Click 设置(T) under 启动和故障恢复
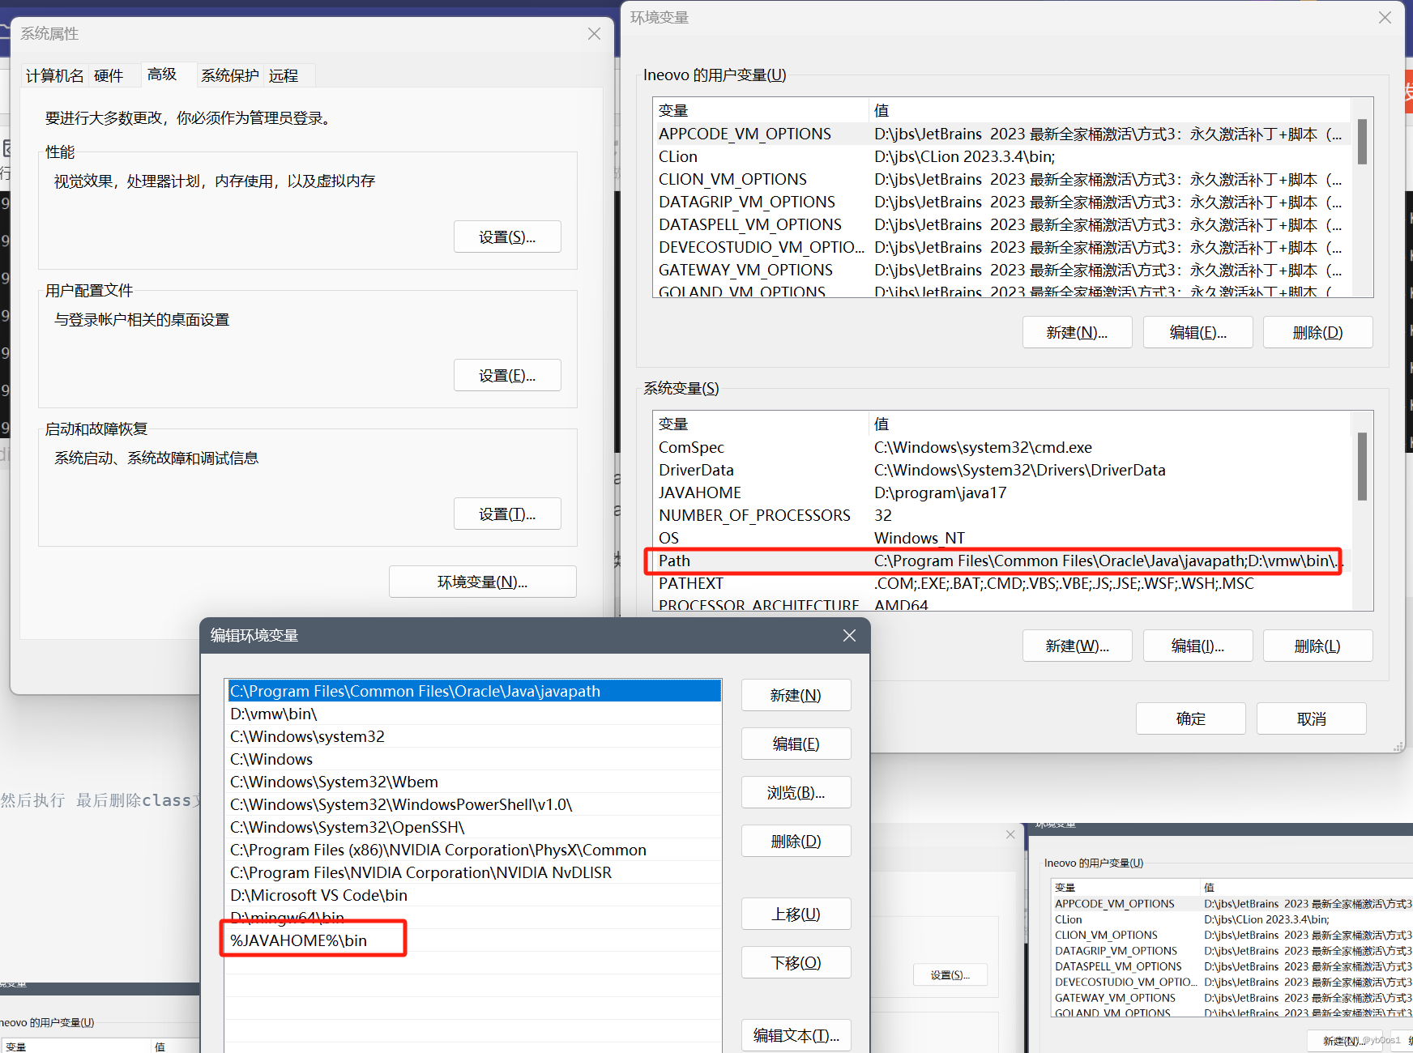1413x1053 pixels. [x=507, y=514]
